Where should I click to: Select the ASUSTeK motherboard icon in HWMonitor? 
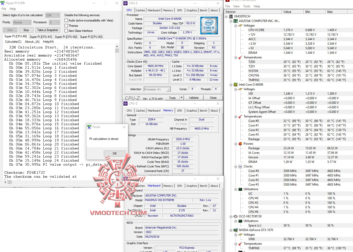(236, 21)
